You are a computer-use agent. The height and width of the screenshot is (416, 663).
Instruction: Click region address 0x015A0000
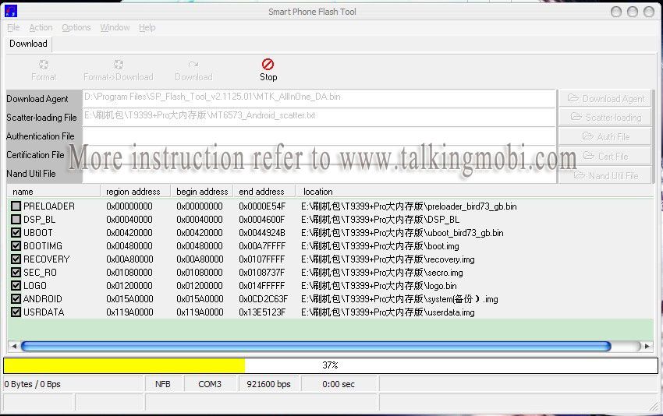click(x=129, y=298)
